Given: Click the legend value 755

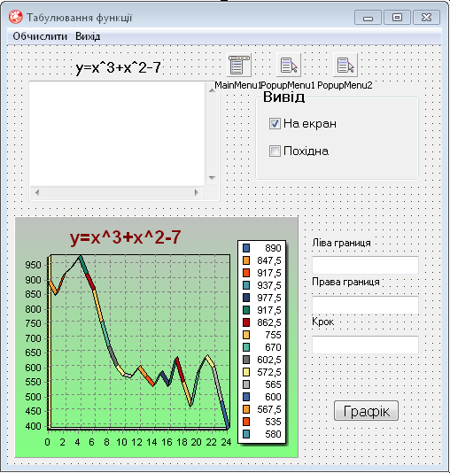Looking at the screenshot, I should pyautogui.click(x=273, y=335).
